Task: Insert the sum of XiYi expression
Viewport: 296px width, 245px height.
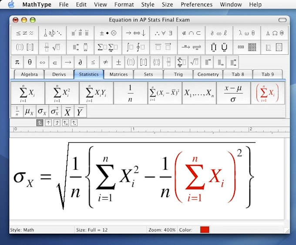Action: coord(97,93)
